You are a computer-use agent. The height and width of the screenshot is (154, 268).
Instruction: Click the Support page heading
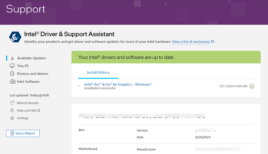point(26,9)
